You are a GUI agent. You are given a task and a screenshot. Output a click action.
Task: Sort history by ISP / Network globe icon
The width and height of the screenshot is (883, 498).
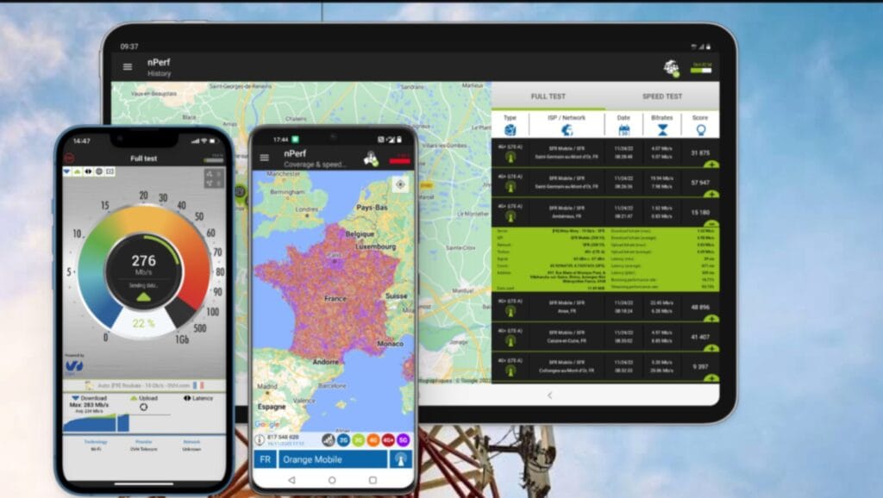coord(567,130)
